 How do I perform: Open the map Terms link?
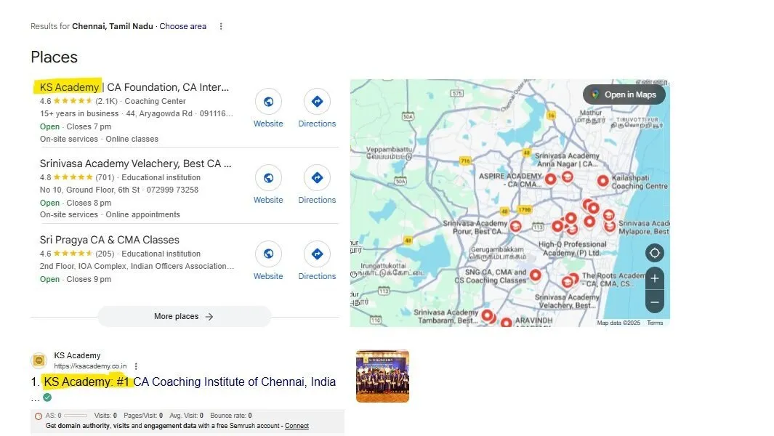click(655, 323)
